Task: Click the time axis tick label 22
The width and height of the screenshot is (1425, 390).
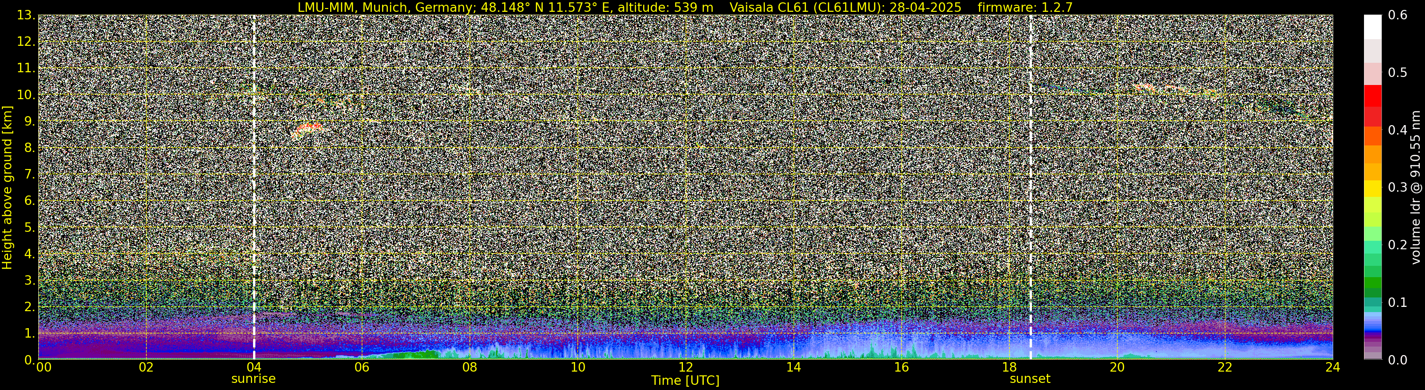Action: pyautogui.click(x=1225, y=367)
